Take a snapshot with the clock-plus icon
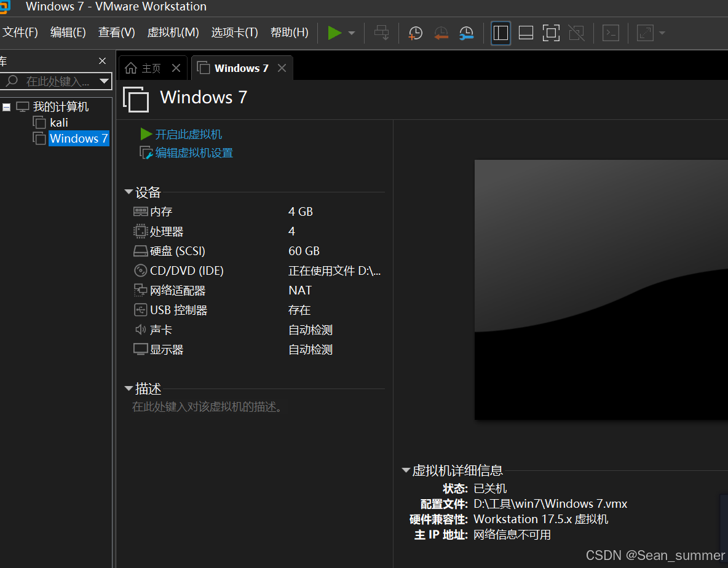This screenshot has width=728, height=568. 415,33
